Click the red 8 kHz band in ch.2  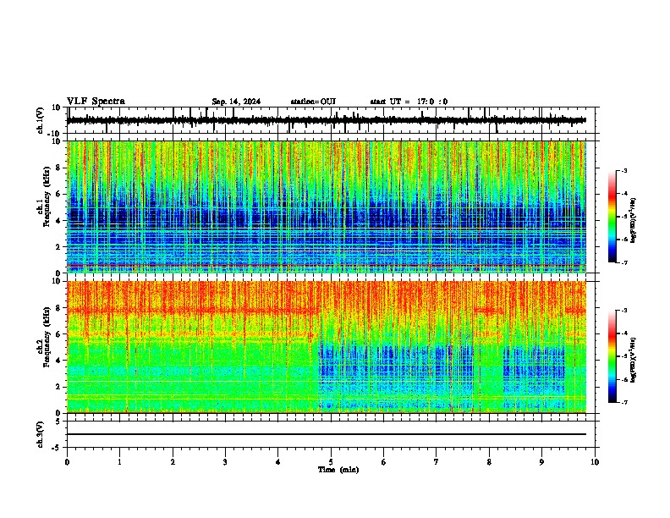[x=192, y=311]
